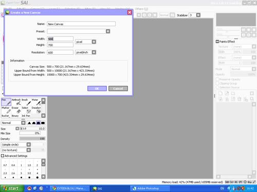Cancel the new canvas dialog
257x192 pixels.
pos(118,89)
